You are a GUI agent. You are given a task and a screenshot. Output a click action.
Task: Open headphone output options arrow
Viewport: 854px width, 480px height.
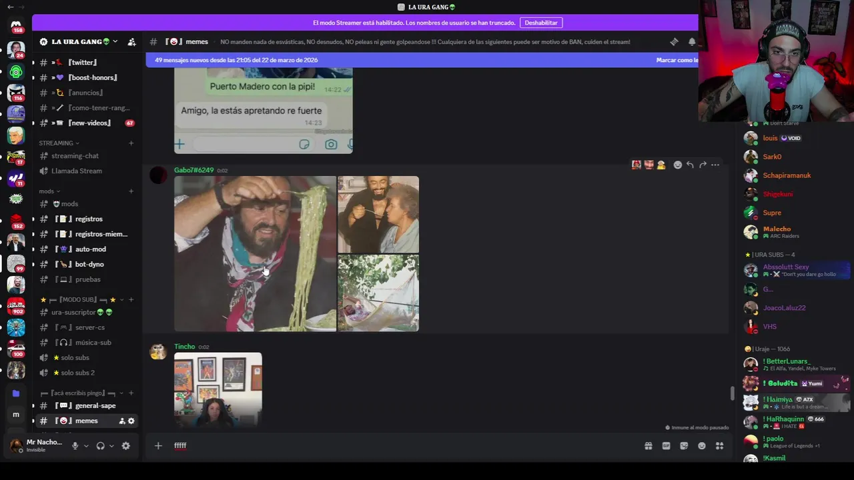[111, 446]
